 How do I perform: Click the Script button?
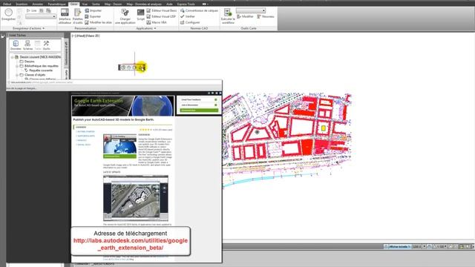[x=140, y=15]
